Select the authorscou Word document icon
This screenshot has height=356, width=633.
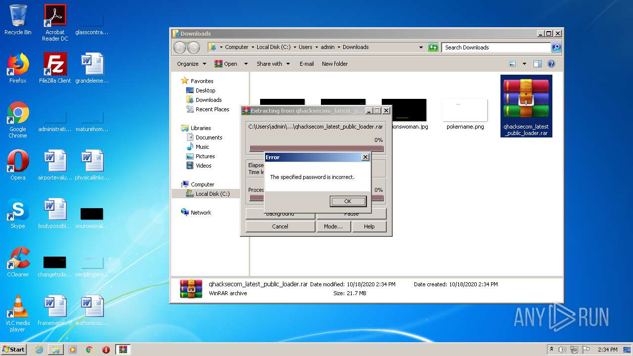click(x=92, y=311)
